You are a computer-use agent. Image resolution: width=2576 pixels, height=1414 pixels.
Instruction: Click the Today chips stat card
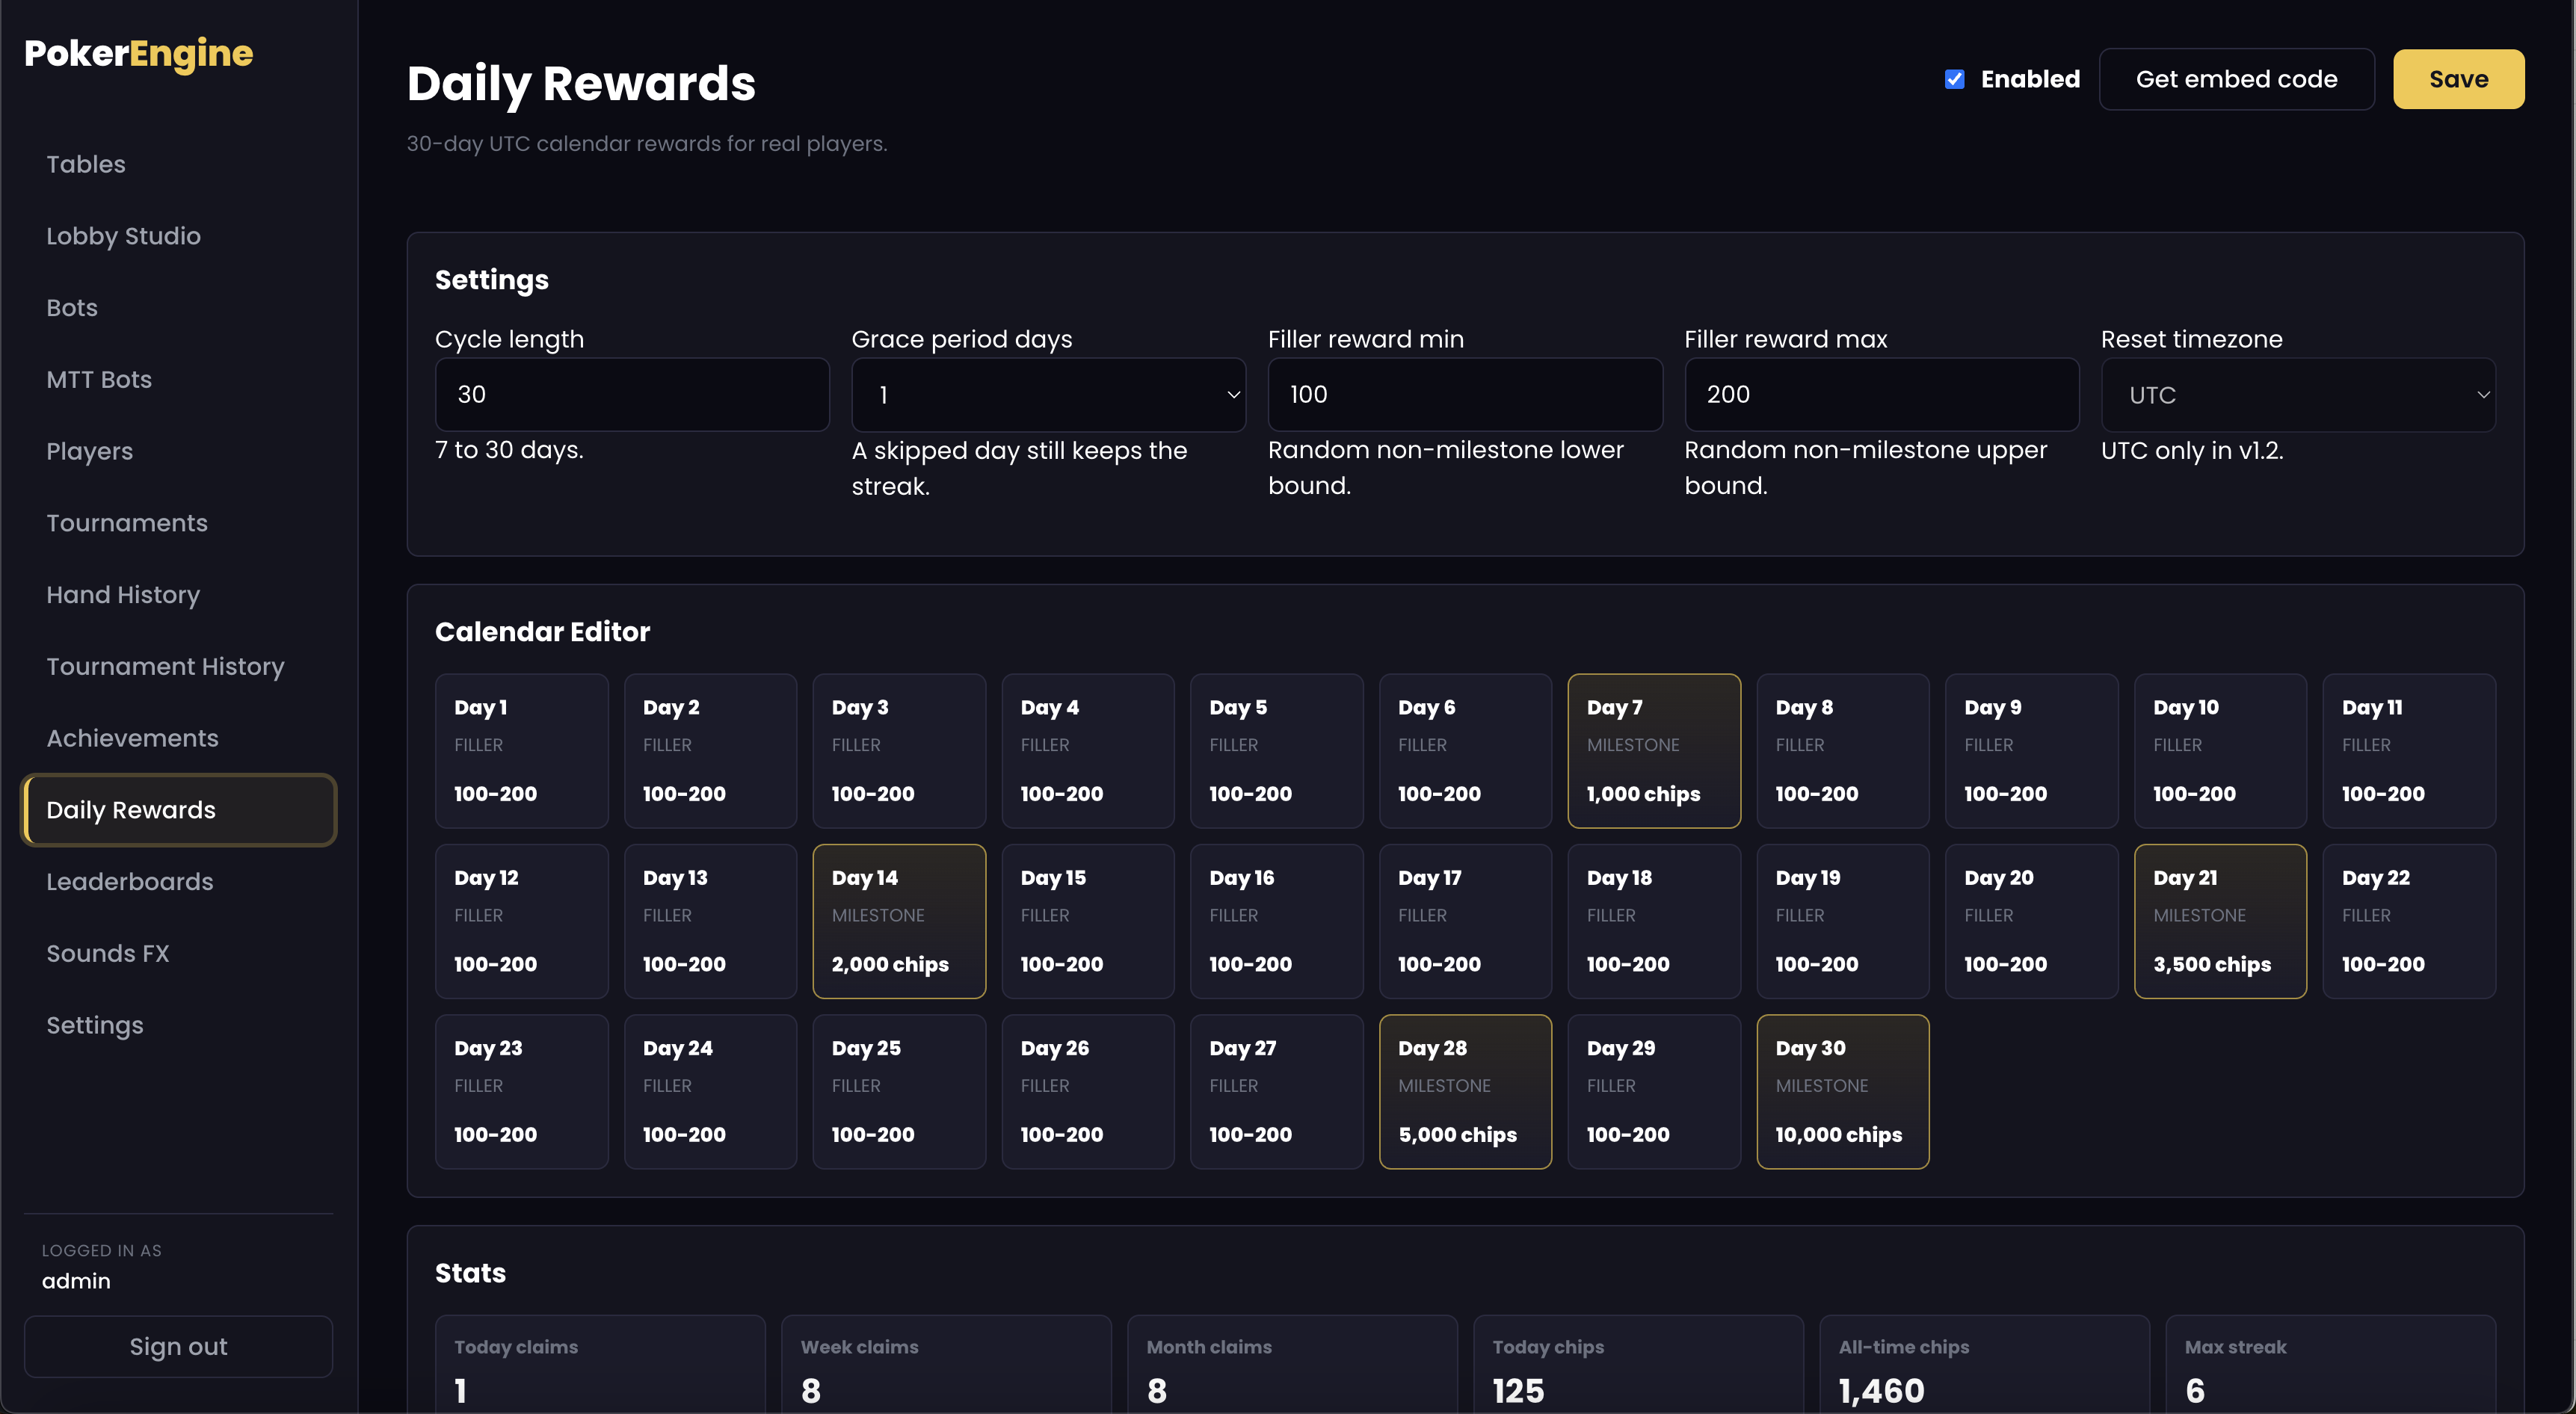[x=1638, y=1364]
